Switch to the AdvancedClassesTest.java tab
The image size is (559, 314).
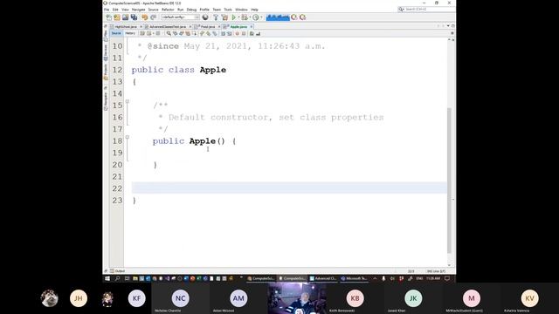(x=168, y=27)
